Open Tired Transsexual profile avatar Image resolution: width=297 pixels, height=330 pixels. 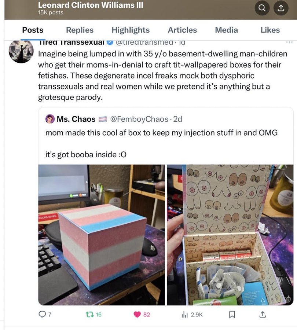(21, 51)
